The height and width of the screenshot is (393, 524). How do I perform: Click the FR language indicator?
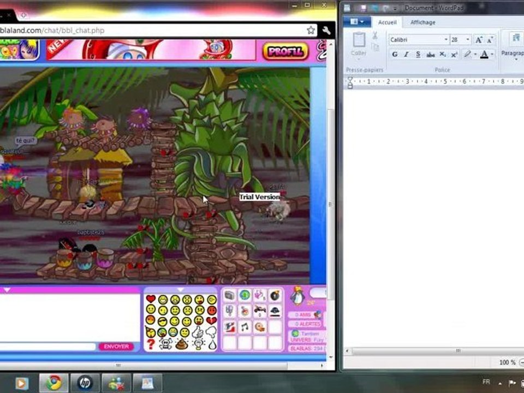coord(486,382)
